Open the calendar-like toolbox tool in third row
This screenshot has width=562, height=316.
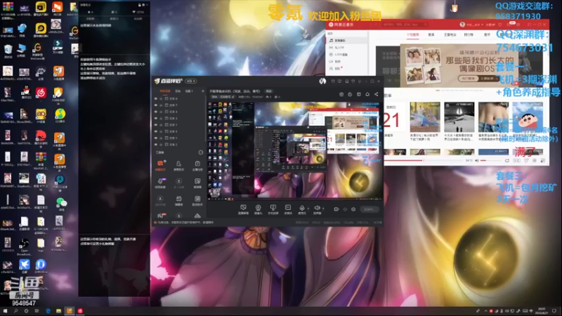tap(178, 200)
